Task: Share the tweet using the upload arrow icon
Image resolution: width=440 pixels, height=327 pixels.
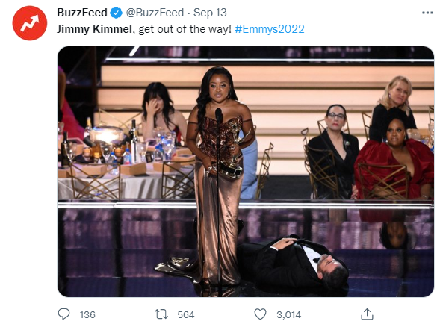Action: (x=367, y=314)
